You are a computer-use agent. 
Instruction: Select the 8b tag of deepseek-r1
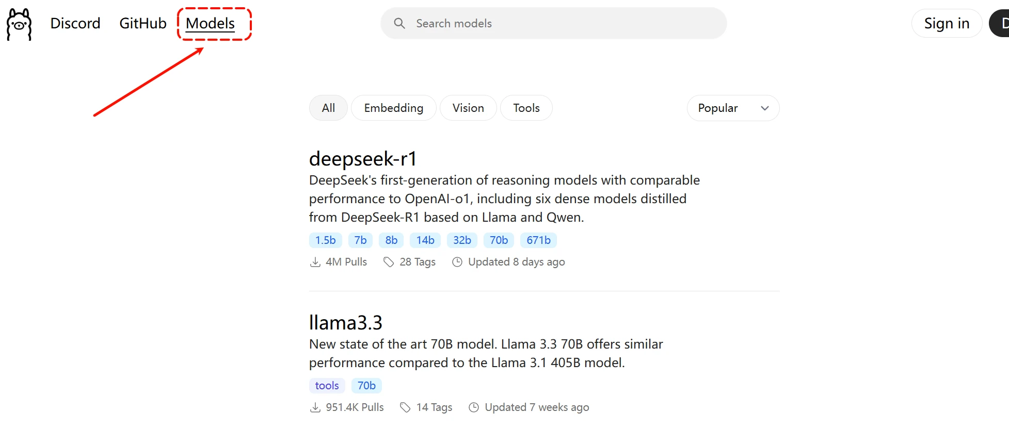pyautogui.click(x=391, y=240)
